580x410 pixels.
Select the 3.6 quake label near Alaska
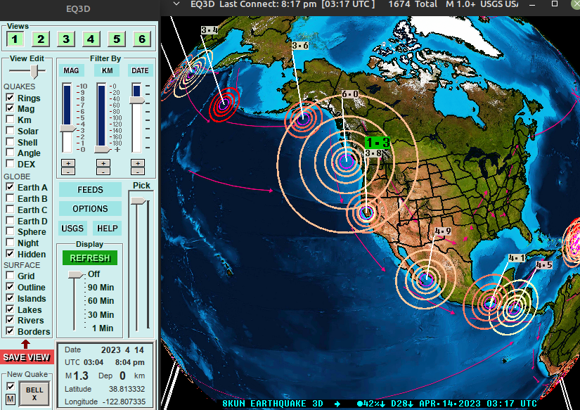300,46
